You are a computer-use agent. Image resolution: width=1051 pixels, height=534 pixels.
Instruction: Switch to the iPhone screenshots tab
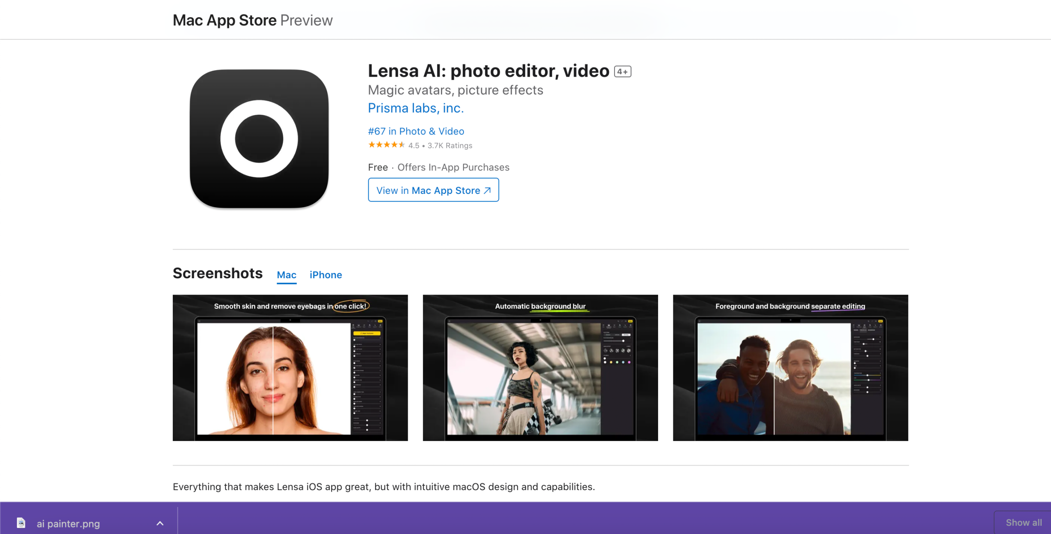click(x=326, y=275)
